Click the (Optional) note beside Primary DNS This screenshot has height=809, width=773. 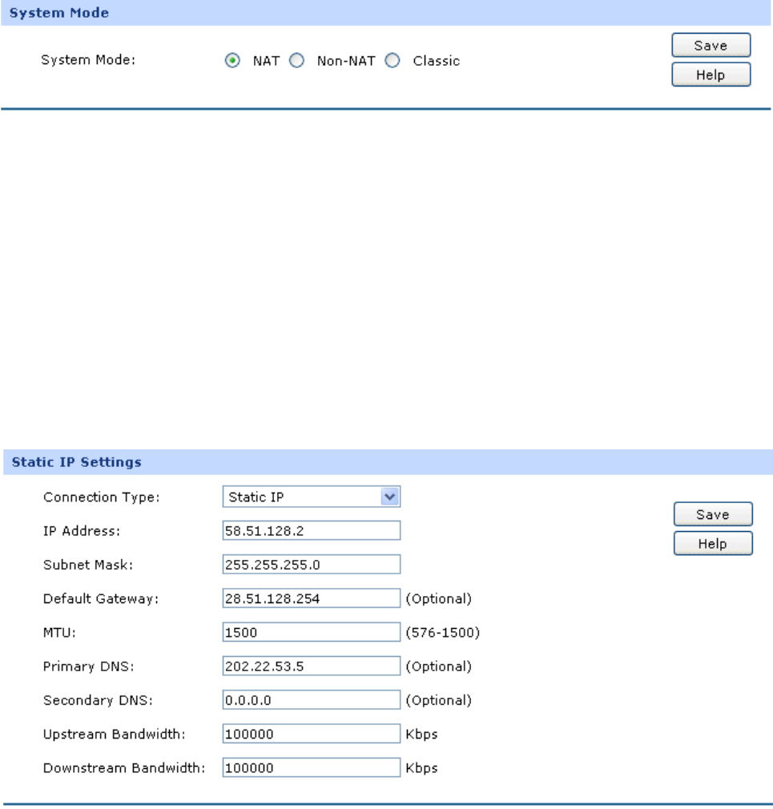(x=439, y=666)
